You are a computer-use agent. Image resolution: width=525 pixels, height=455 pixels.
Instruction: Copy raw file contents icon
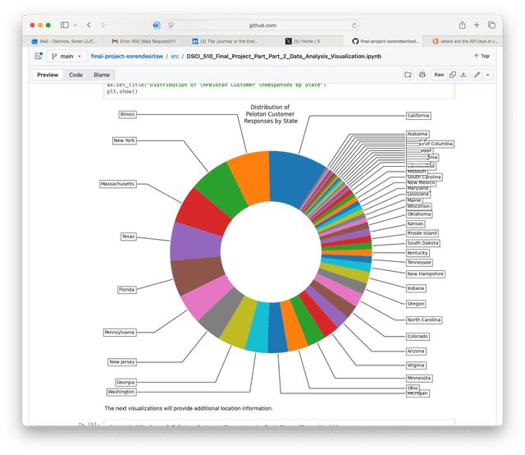click(453, 75)
